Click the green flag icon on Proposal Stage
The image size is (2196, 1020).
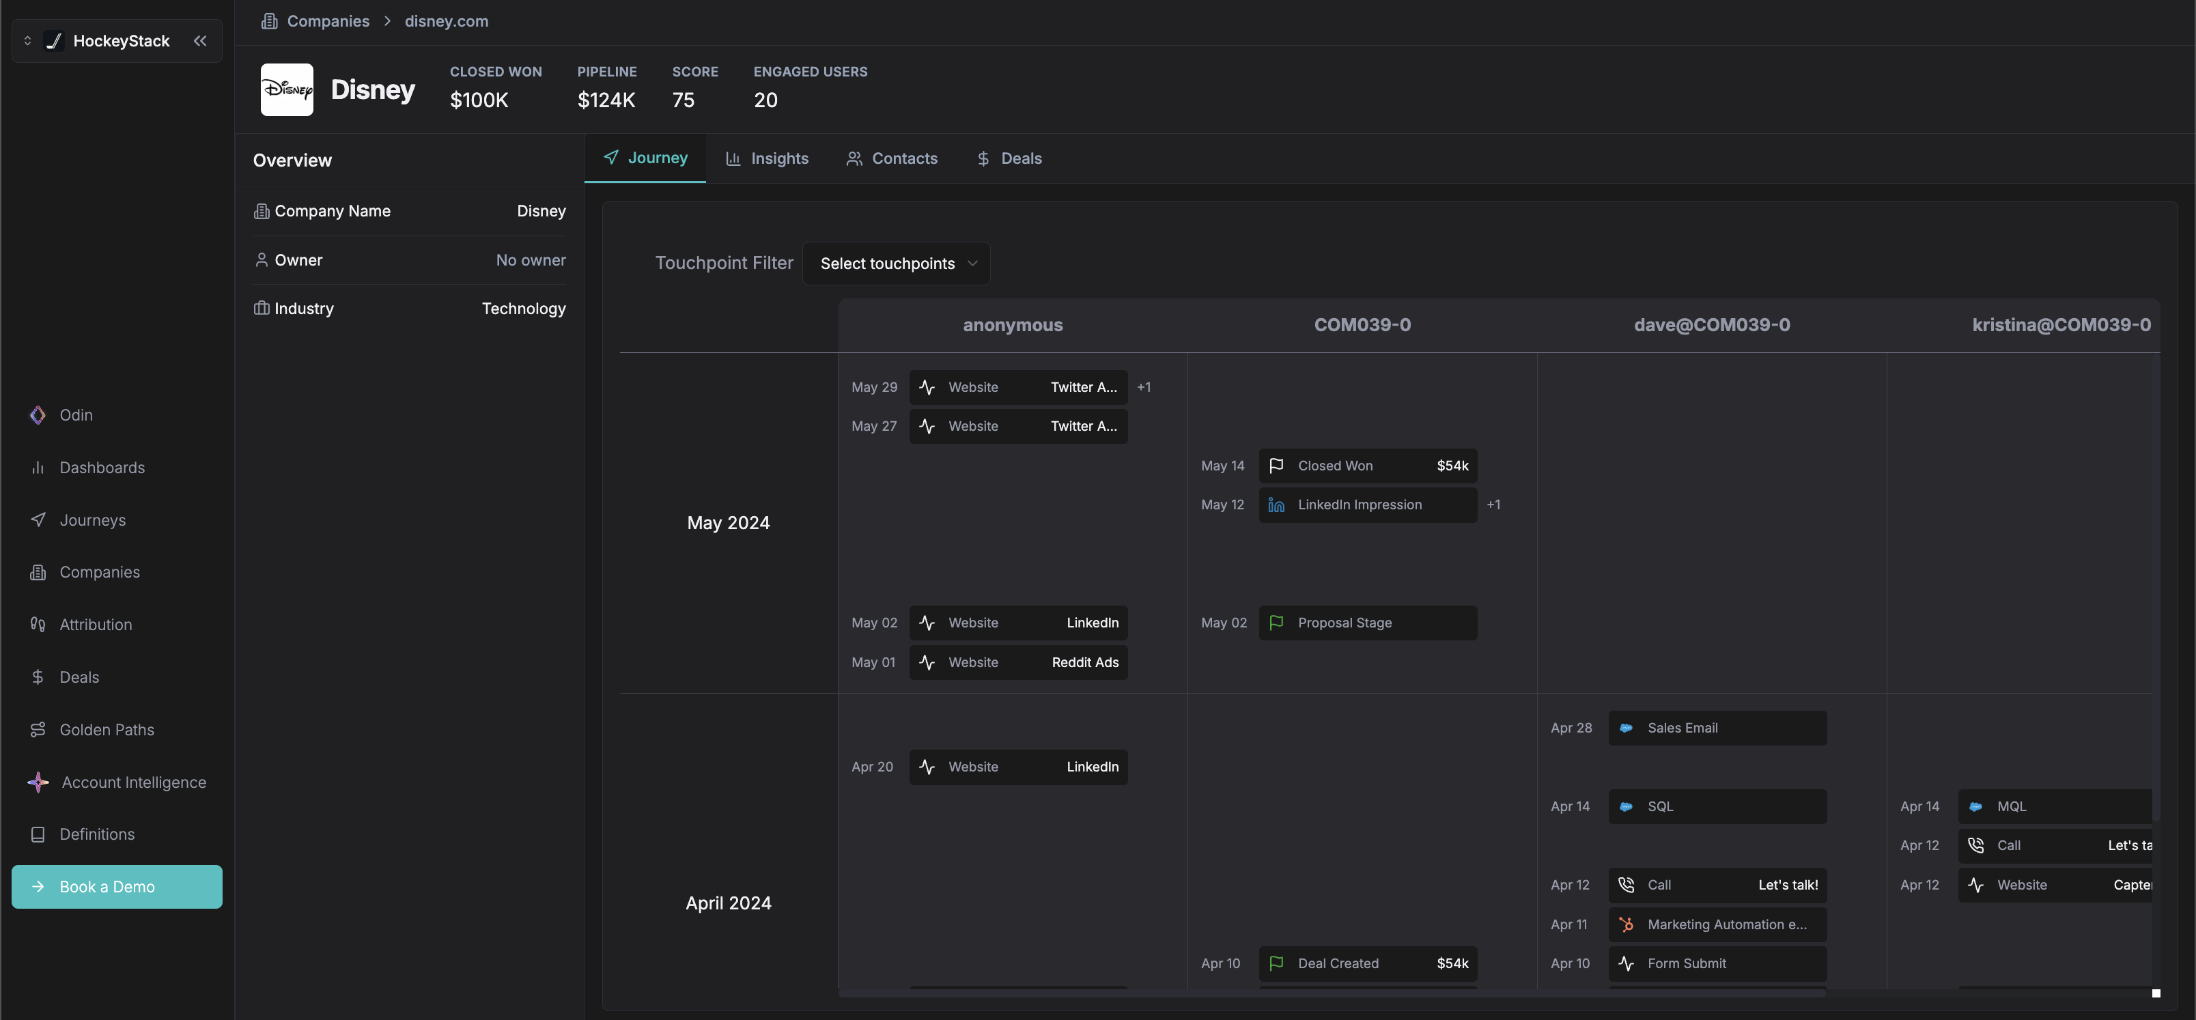1276,624
